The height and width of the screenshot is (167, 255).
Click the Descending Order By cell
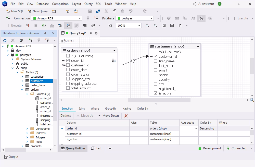pyautogui.click(x=208, y=128)
